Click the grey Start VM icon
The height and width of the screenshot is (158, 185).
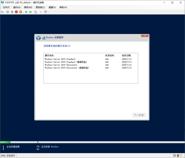tap(8, 12)
